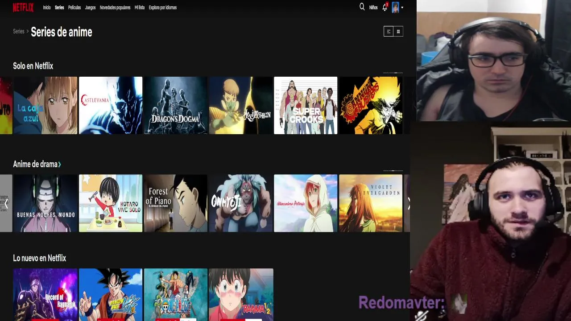Slide Anime de drama row left
The height and width of the screenshot is (321, 571).
[x=6, y=203]
